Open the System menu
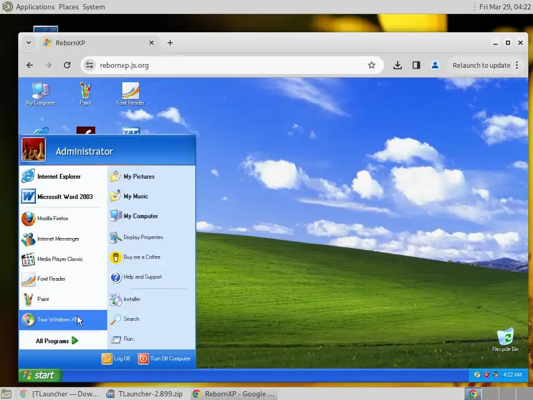The height and width of the screenshot is (400, 533). [94, 7]
